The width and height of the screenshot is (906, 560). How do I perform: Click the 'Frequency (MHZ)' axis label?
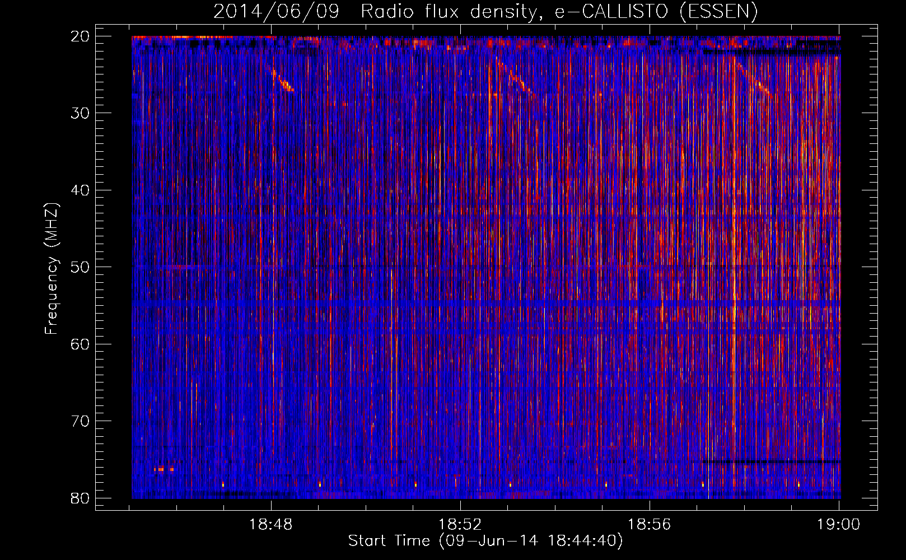(x=52, y=269)
